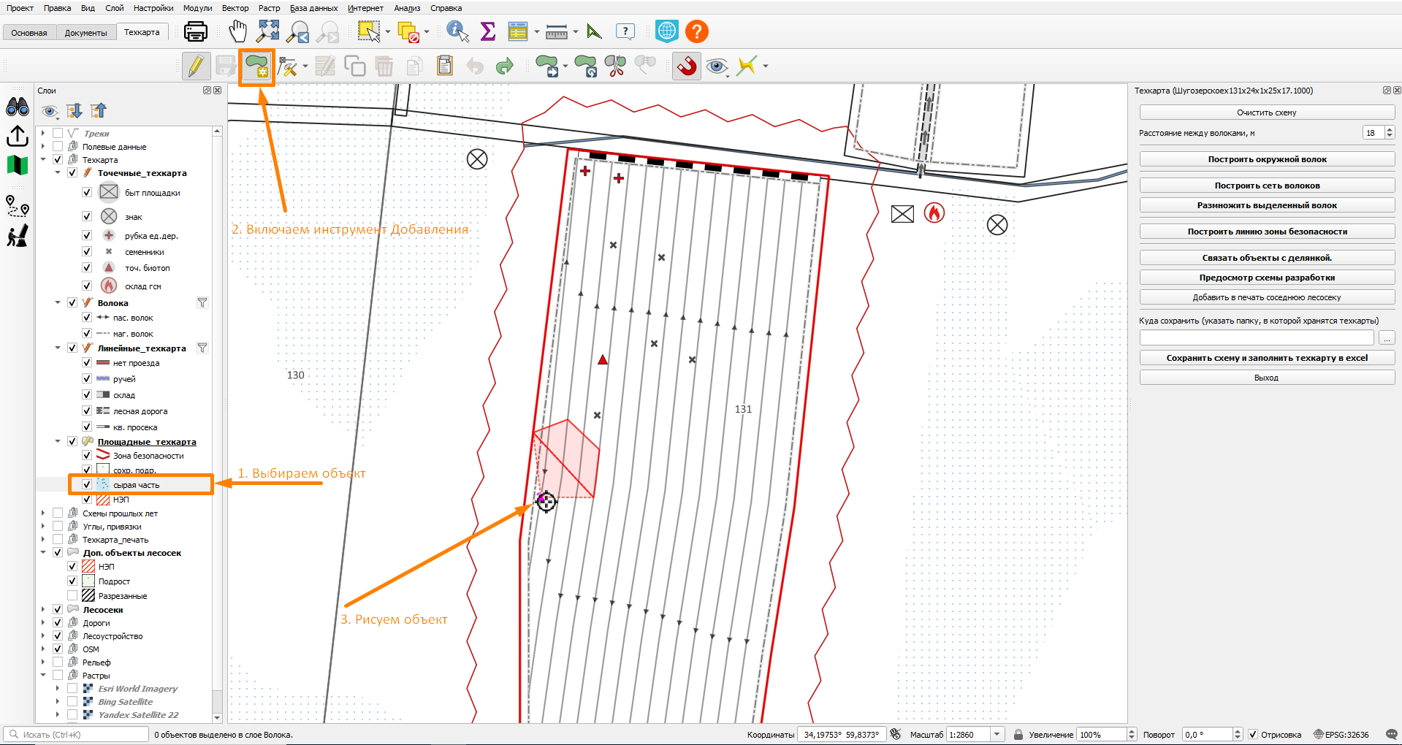Open Select Features tool dropdown arrow
This screenshot has height=745, width=1402.
388,31
